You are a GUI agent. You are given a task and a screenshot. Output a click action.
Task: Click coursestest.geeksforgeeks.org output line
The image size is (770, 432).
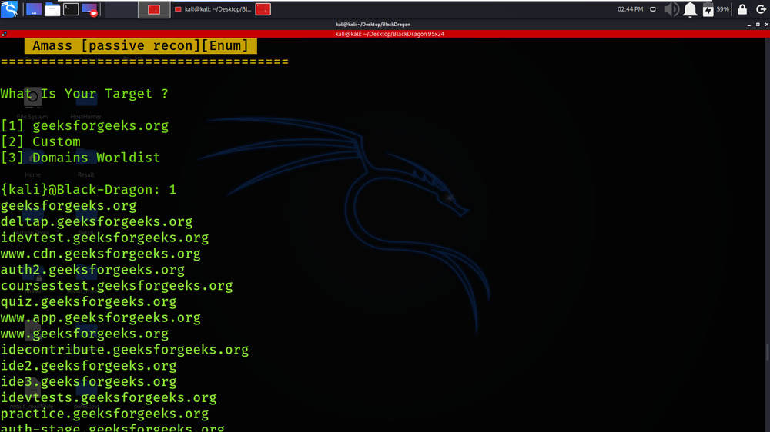coord(116,286)
